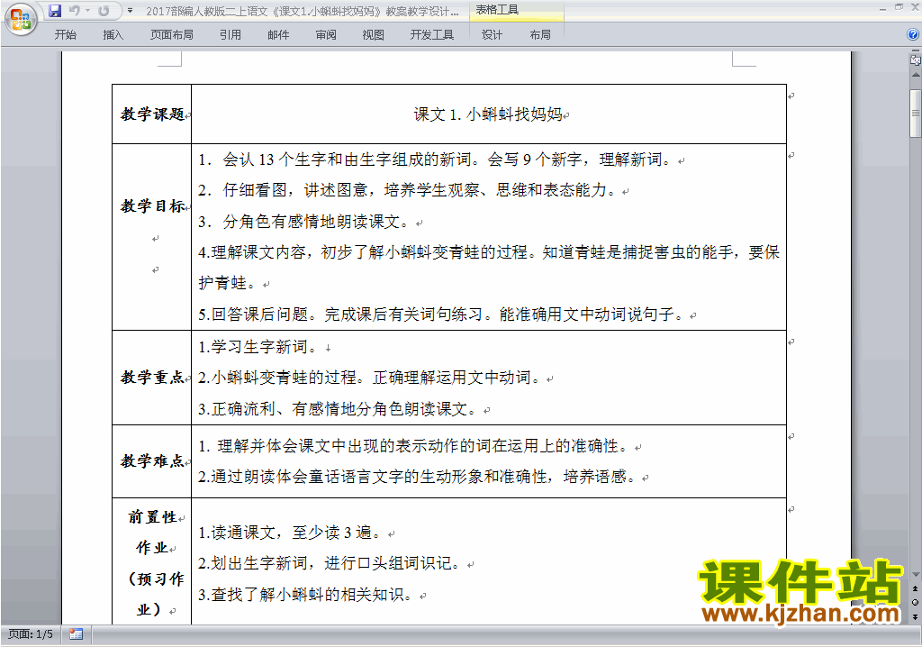Open the table tools 设计 tab
This screenshot has height=647, width=922.
click(492, 35)
